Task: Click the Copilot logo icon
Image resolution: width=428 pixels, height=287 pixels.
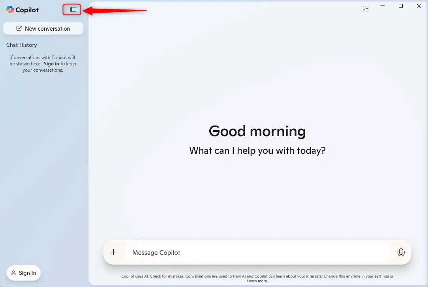Action: (10, 10)
